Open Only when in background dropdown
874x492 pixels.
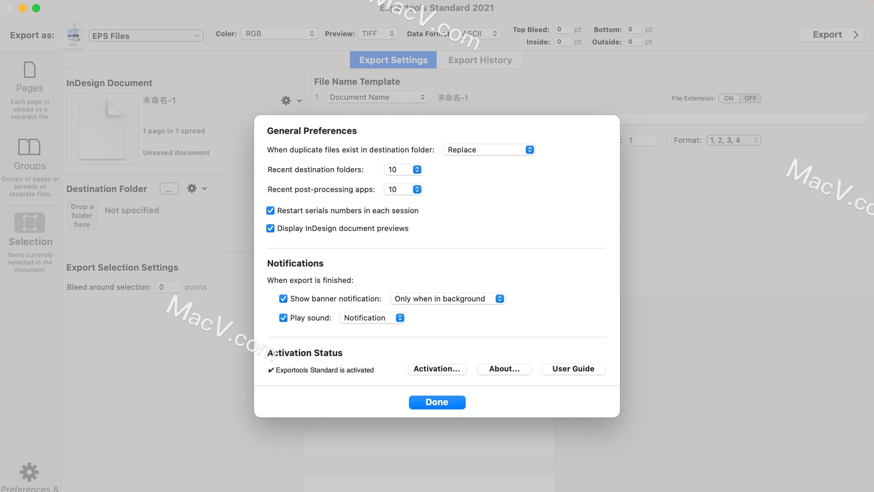[447, 299]
